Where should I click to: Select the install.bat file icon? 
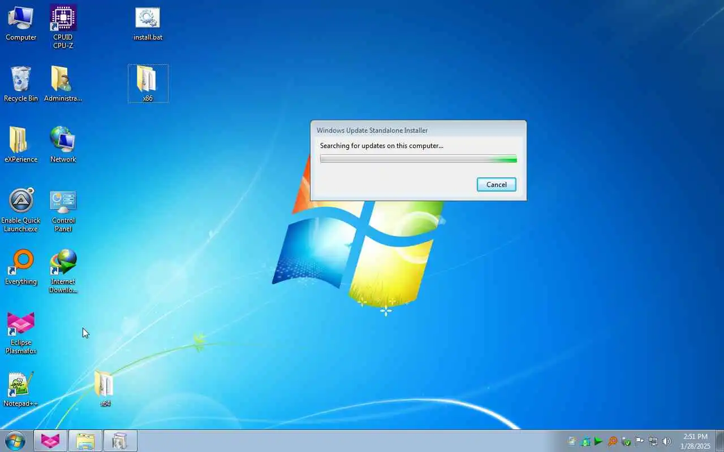coord(148,25)
